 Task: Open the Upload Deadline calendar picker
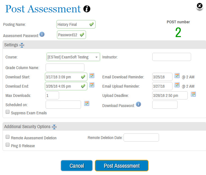tap(193, 94)
